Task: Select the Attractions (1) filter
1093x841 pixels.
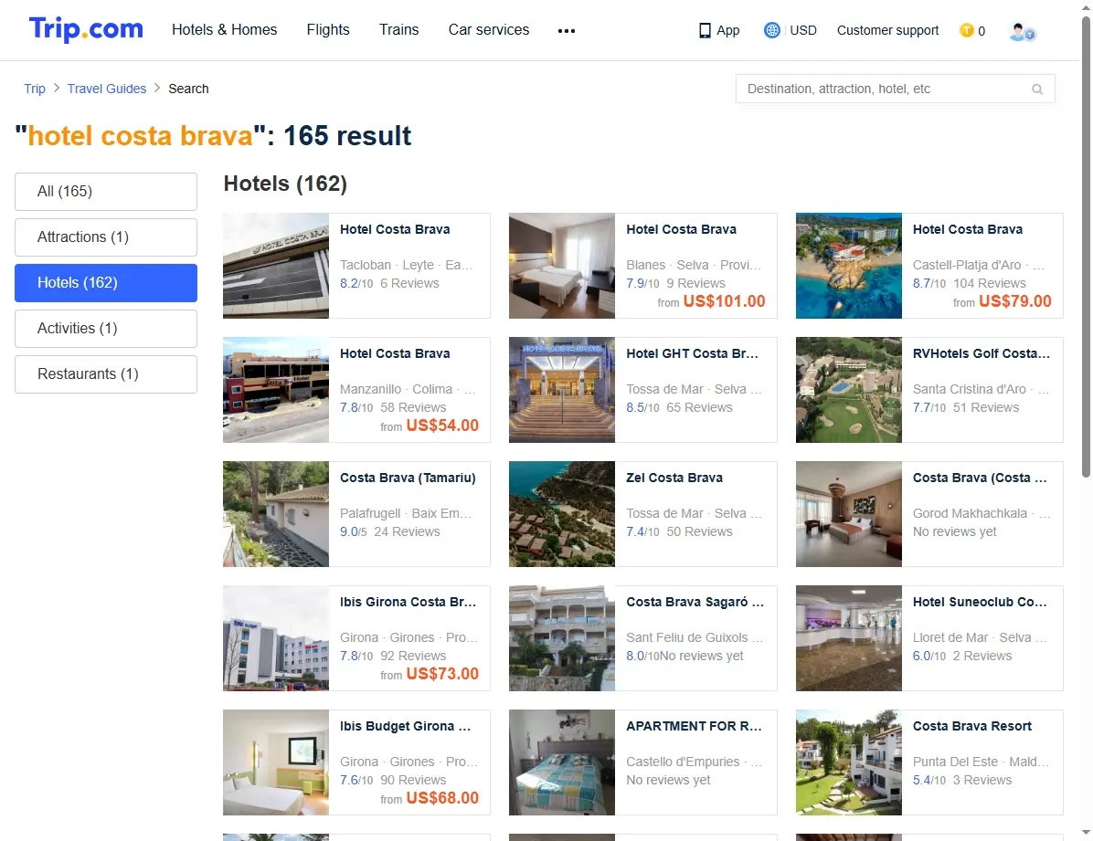Action: click(106, 237)
